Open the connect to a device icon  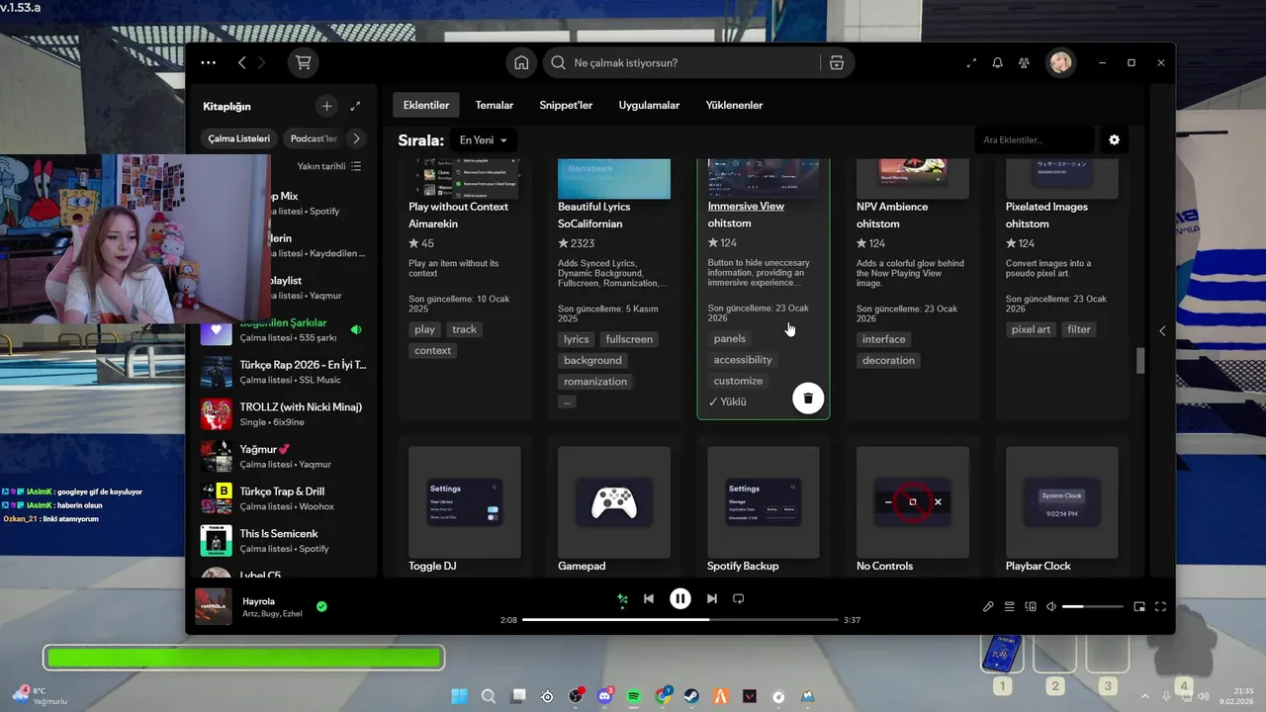coord(1031,606)
